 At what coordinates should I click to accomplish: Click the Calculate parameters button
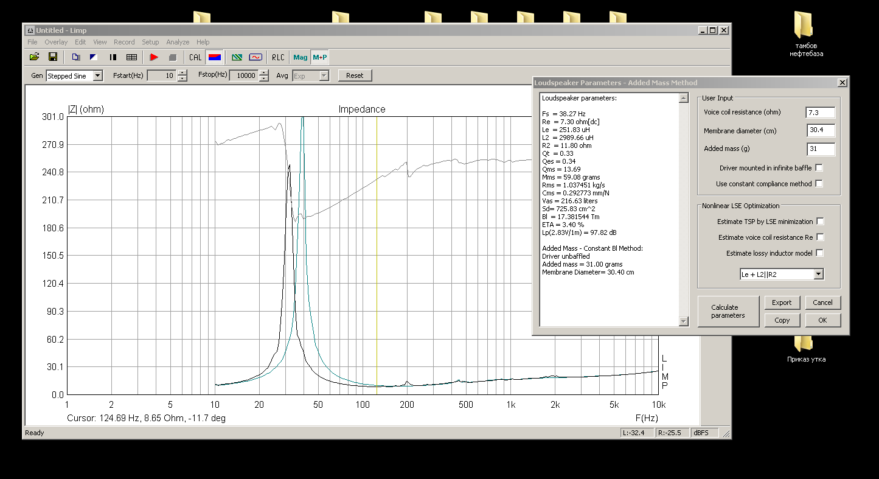(x=728, y=311)
